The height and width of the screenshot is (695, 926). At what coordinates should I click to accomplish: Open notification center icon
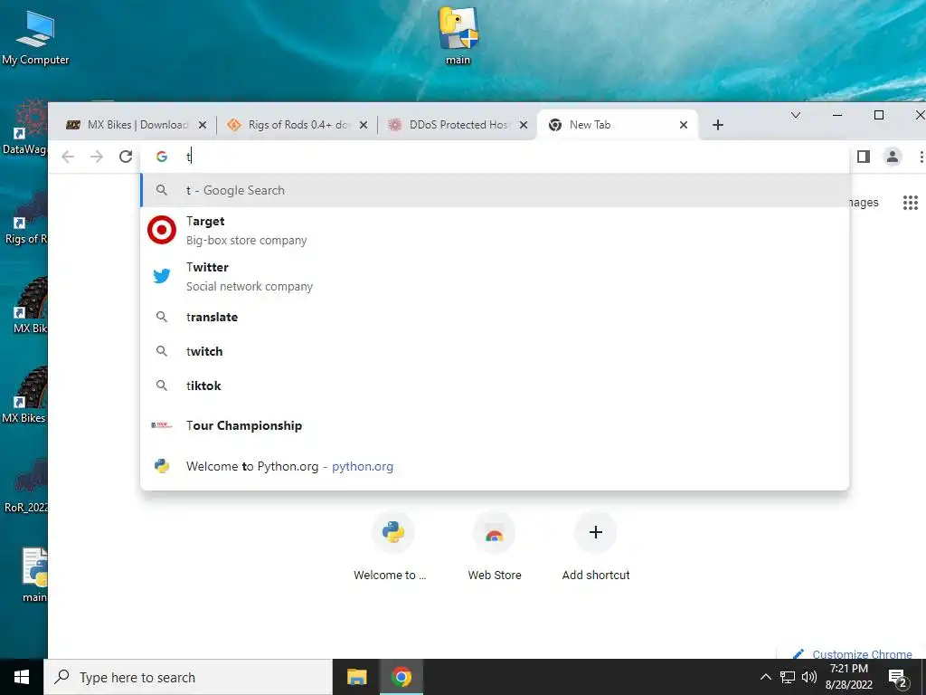[x=898, y=679]
